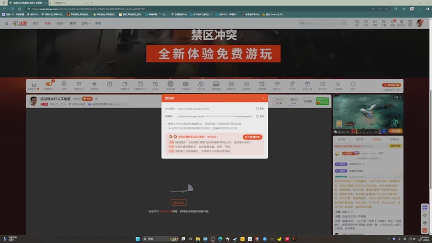This screenshot has height=243, width=432.
Task: Click the streamer avatar beside the room title
Action: (33, 101)
